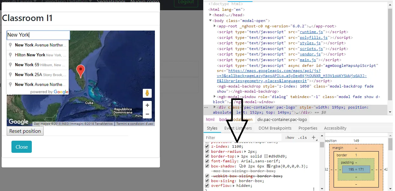Open the Accessibility tab
This screenshot has height=191, width=395.
point(335,128)
